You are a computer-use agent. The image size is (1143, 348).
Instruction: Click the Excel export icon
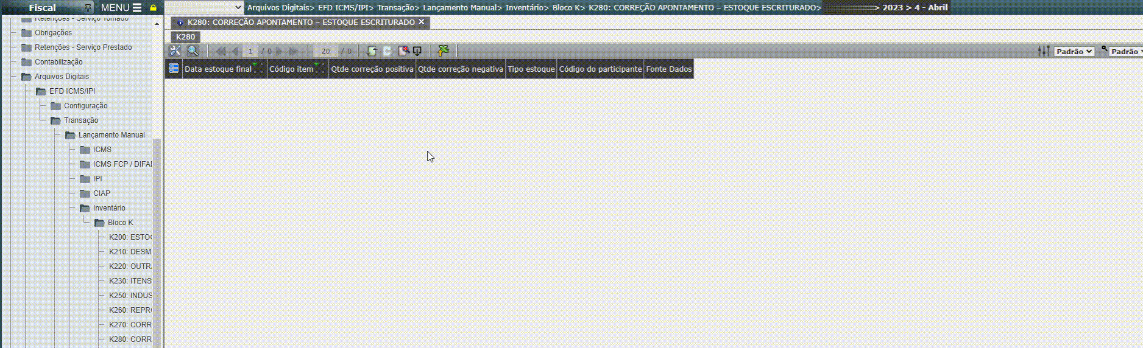(443, 51)
